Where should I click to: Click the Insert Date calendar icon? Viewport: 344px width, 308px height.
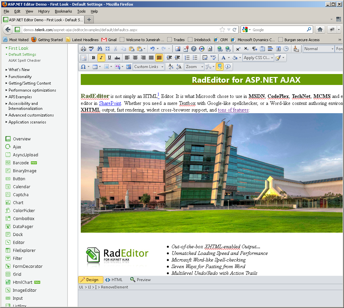(278, 49)
